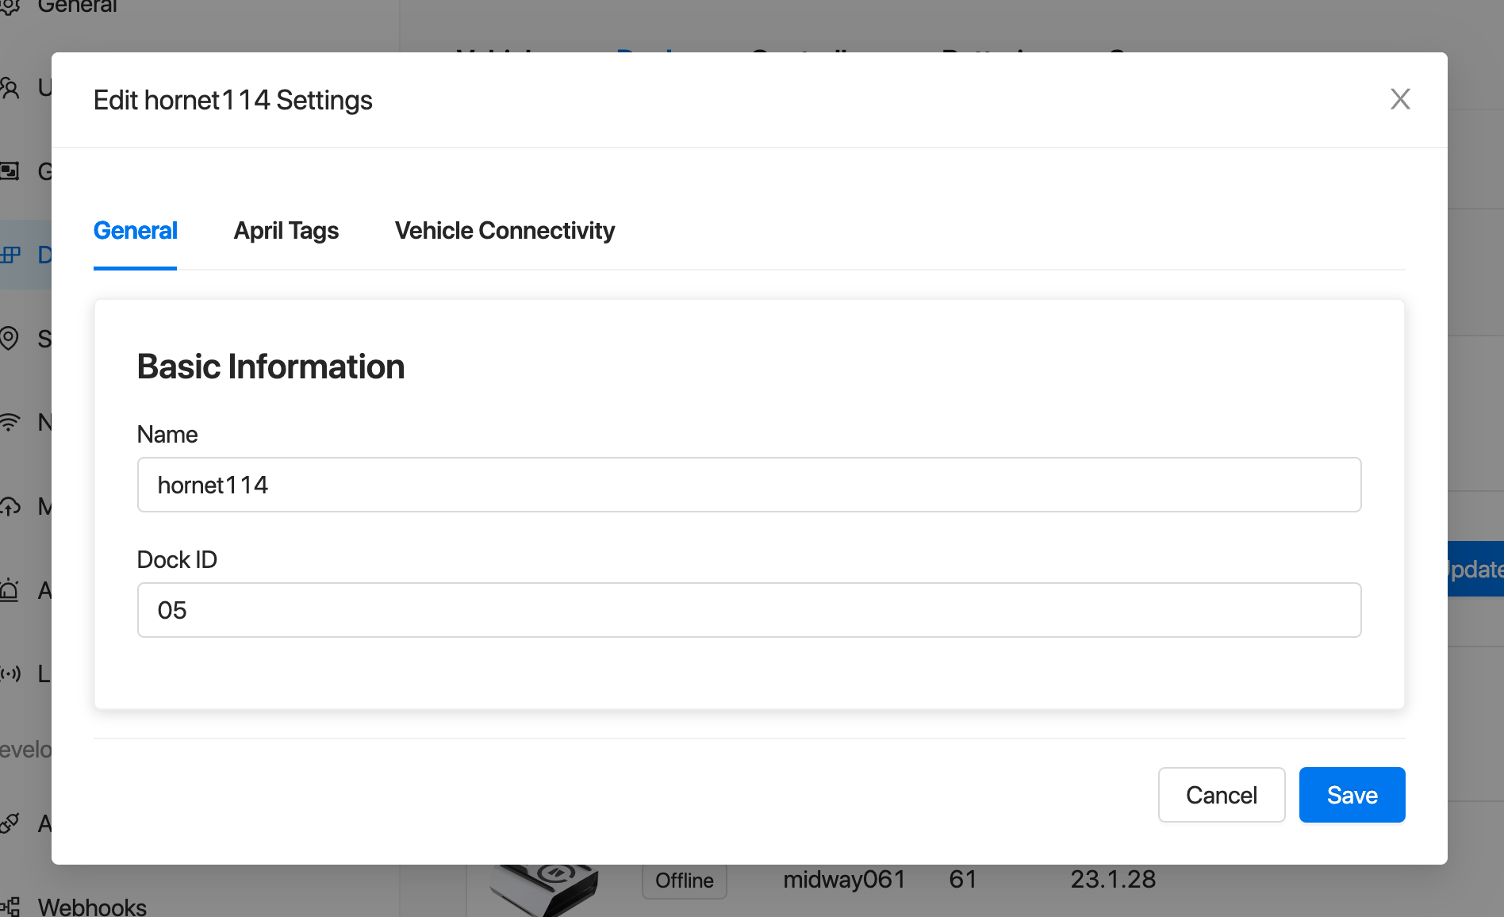Click the live broadcast sidebar icon

pos(10,674)
